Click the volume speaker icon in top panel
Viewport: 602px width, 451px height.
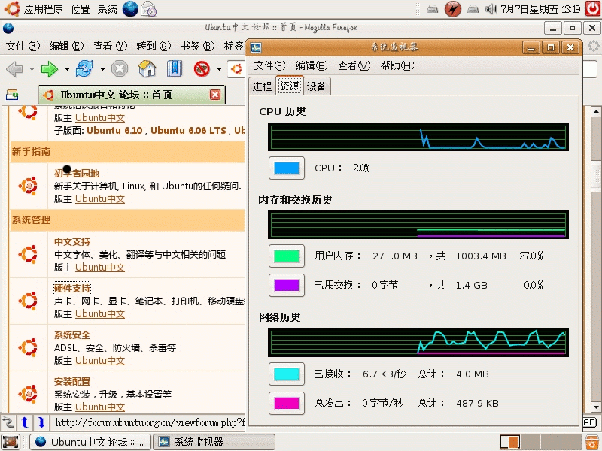[491, 9]
